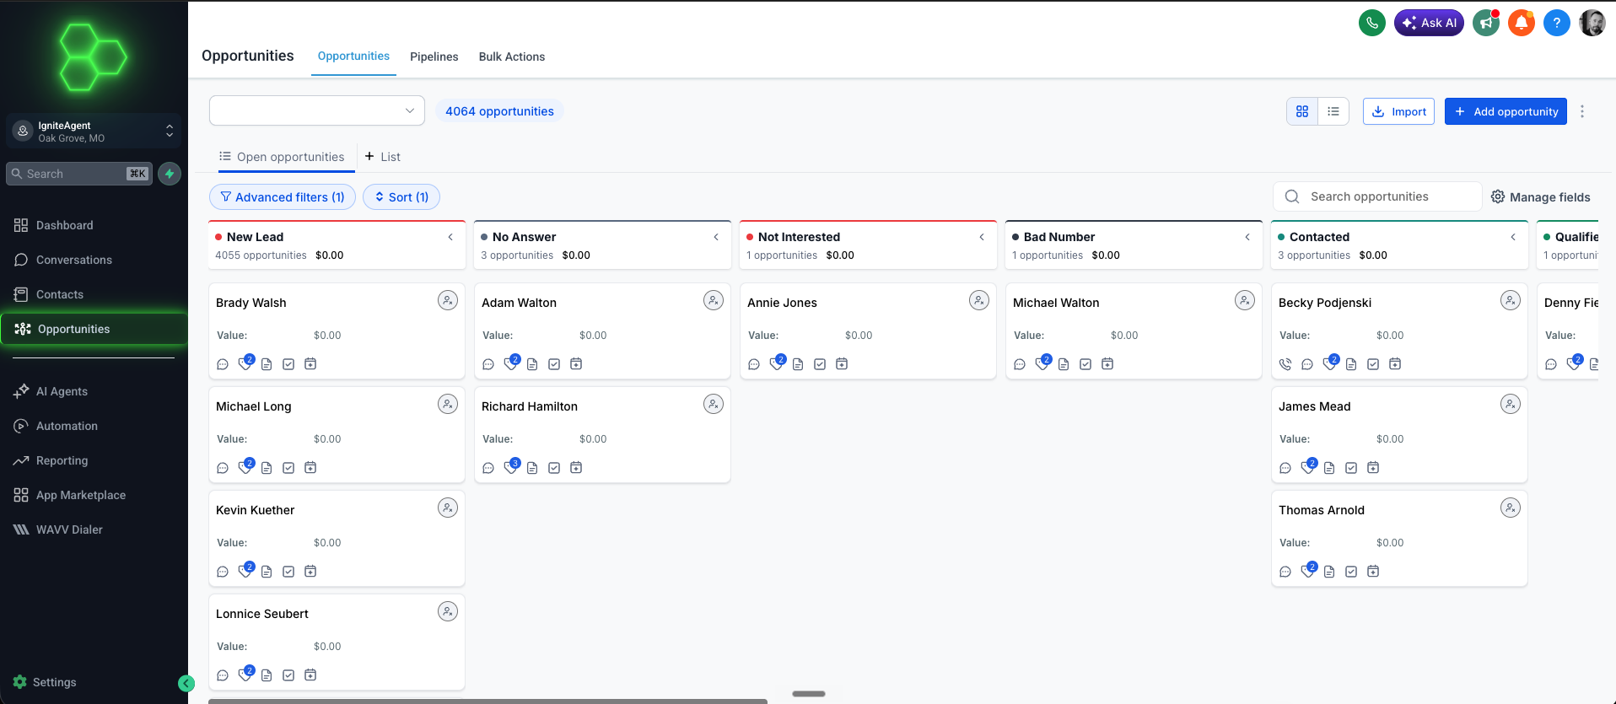Open the Ask AI assistant
Screen dimensions: 1616x704
(1429, 23)
